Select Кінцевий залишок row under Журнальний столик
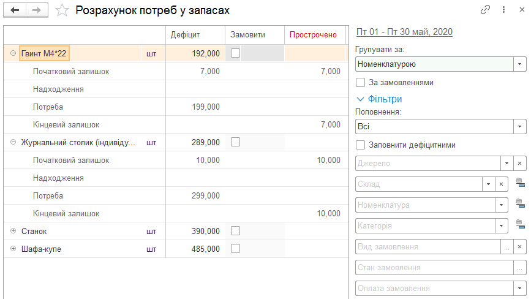Image resolution: width=531 pixels, height=299 pixels. [176, 214]
